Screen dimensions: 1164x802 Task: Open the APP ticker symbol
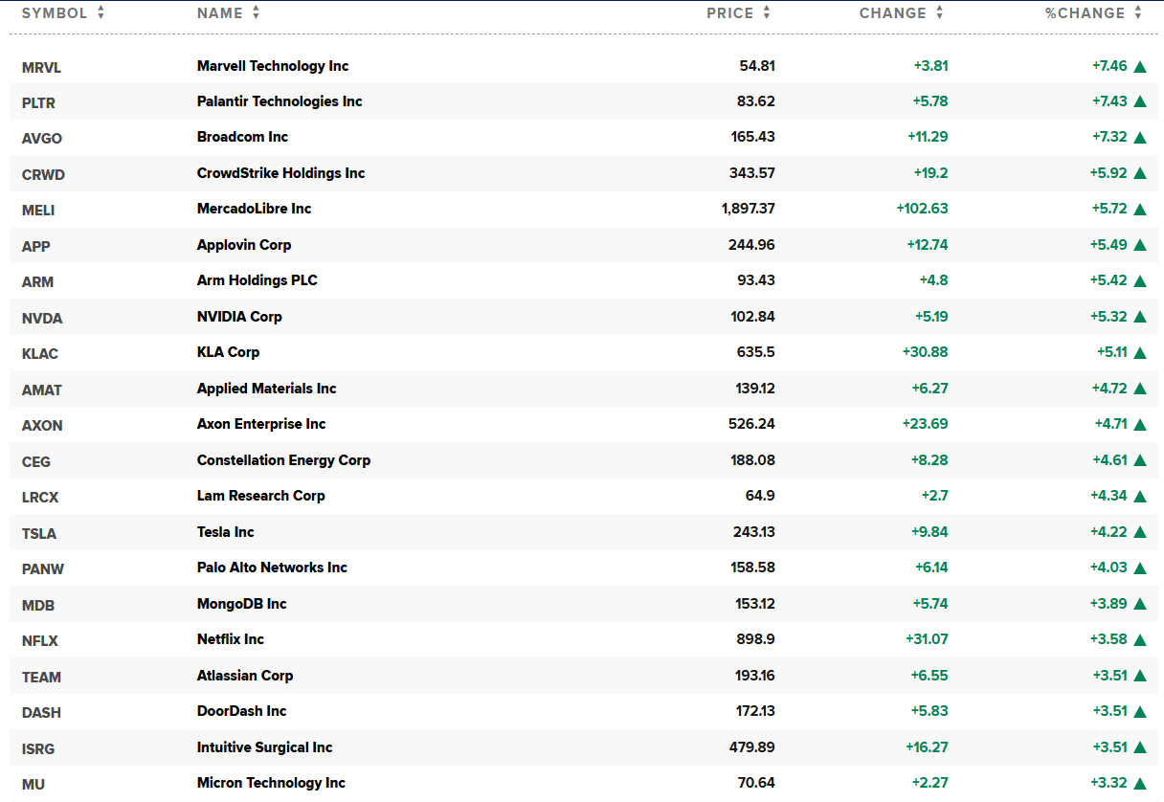pos(36,246)
